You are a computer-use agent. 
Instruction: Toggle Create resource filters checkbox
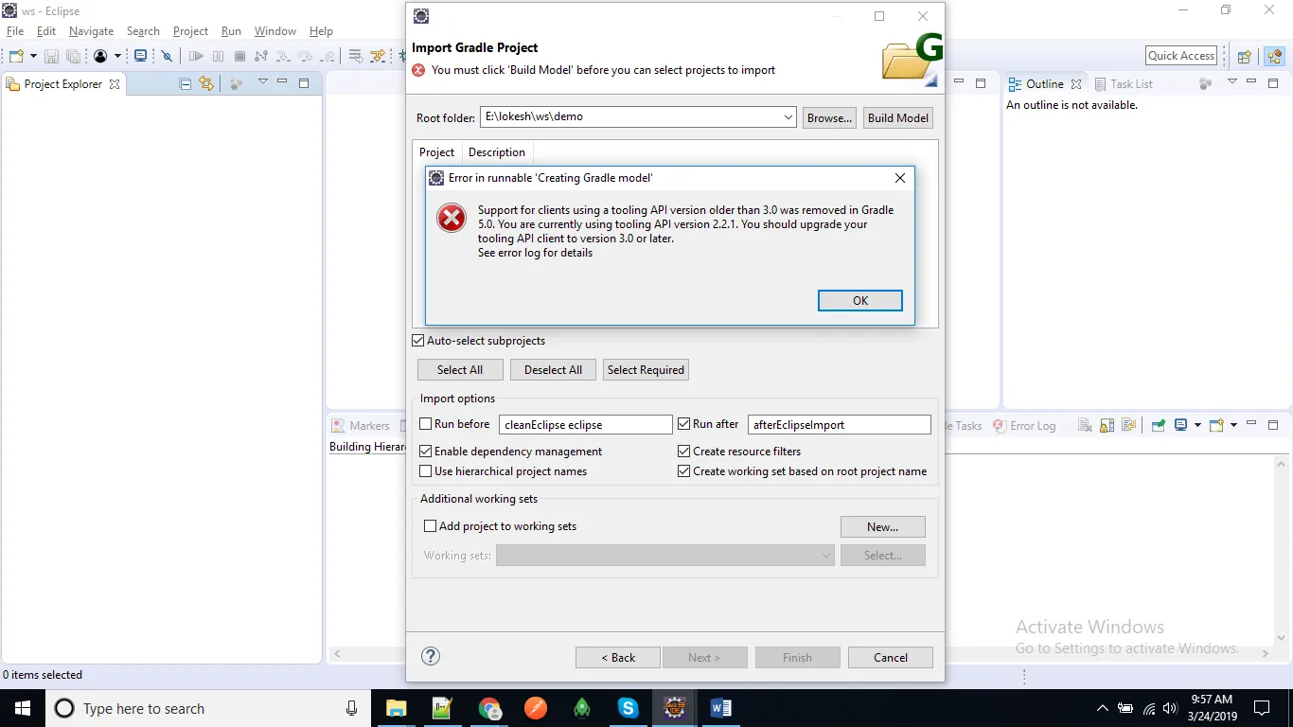coord(684,452)
